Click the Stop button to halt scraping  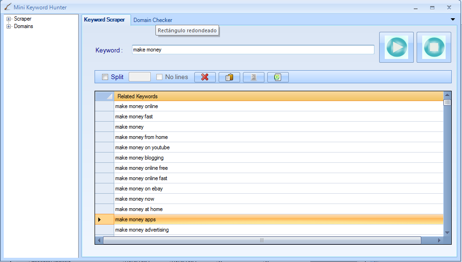(433, 47)
